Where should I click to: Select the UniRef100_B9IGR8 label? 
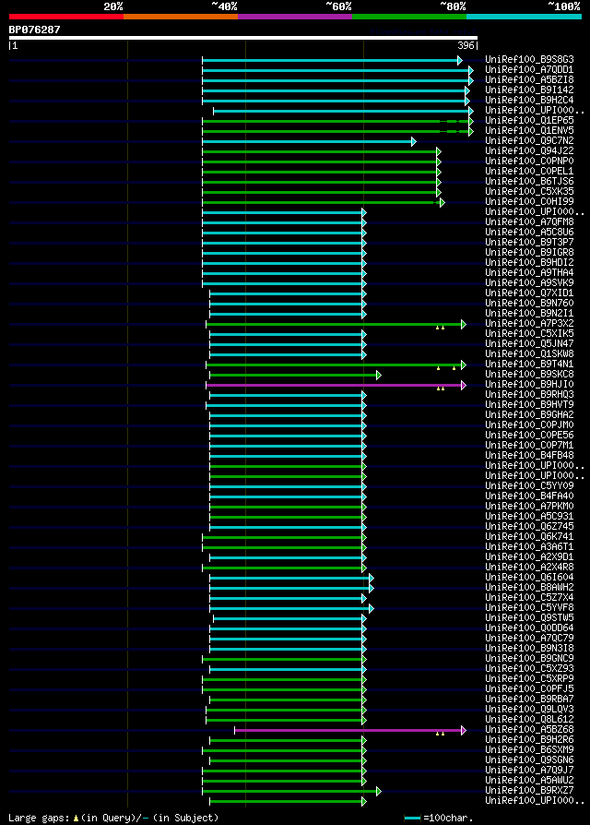pos(529,253)
